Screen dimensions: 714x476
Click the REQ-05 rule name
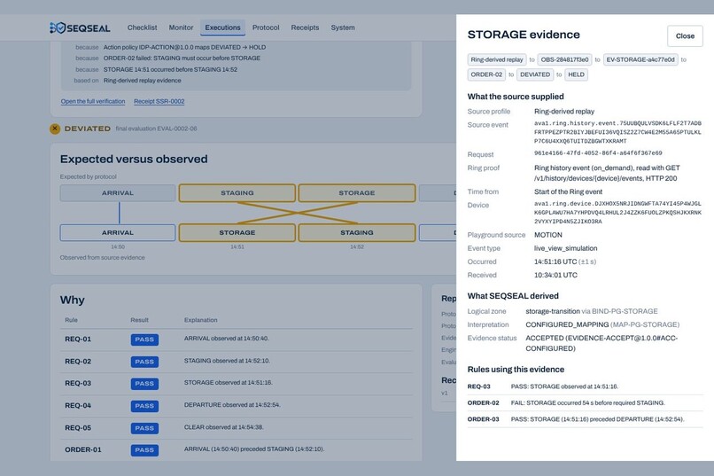[78, 428]
